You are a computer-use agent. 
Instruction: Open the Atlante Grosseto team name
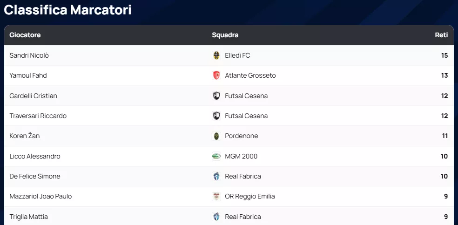click(250, 75)
